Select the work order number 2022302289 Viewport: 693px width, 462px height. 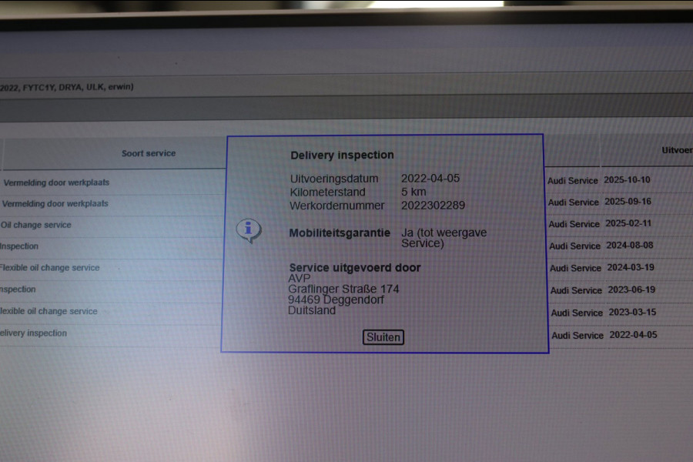click(433, 206)
